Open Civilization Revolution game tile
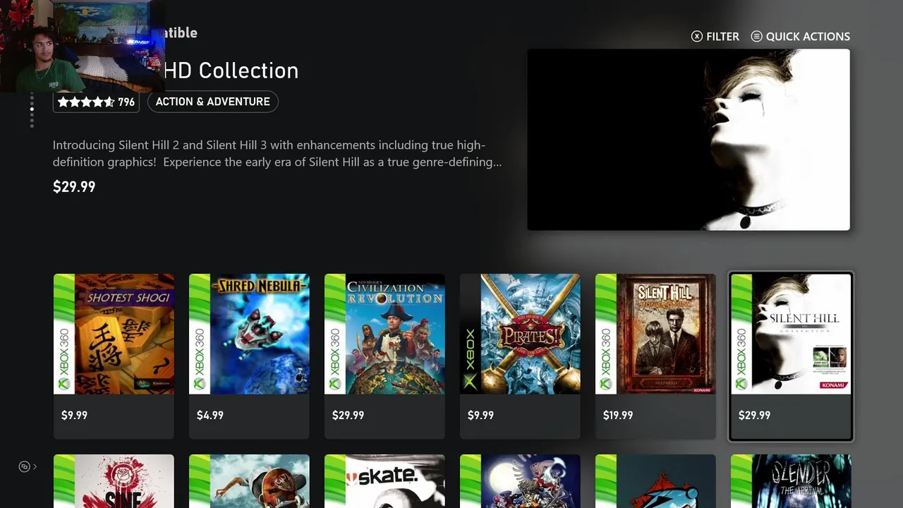Image resolution: width=903 pixels, height=508 pixels. 384,356
